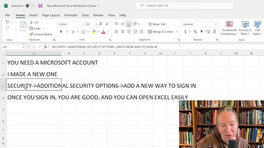This screenshot has width=264, height=148.
Task: Select middle align icon
Action: click(x=123, y=24)
